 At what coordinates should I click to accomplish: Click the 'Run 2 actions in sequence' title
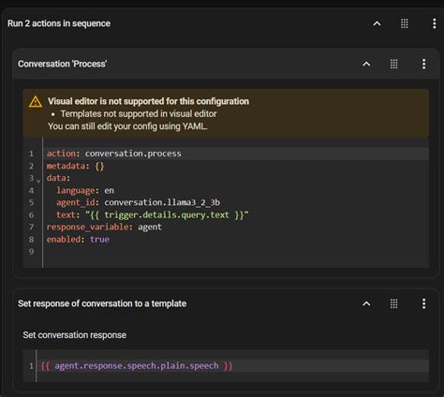click(59, 23)
